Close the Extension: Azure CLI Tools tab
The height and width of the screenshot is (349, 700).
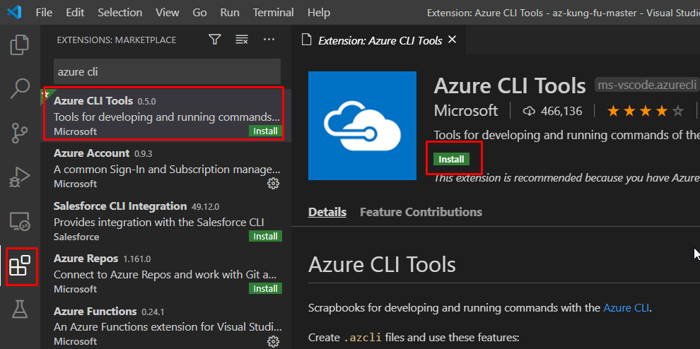[x=453, y=40]
